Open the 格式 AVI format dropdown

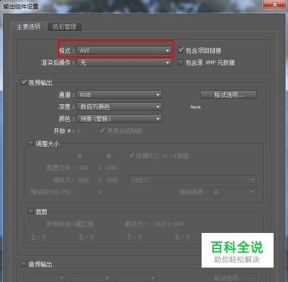pyautogui.click(x=124, y=51)
